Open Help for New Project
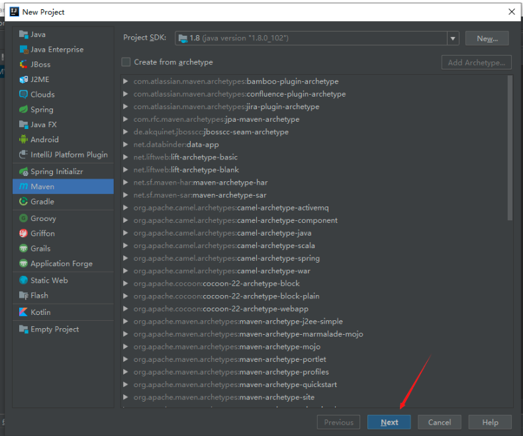 tap(490, 422)
